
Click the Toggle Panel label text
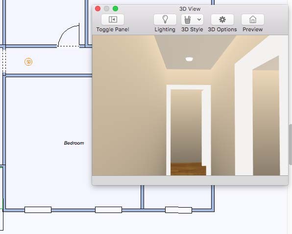click(x=113, y=29)
